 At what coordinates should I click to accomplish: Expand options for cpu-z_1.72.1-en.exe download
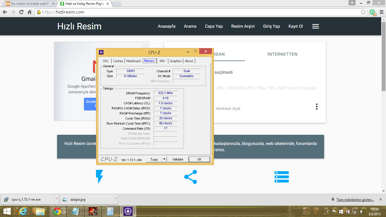coord(57,199)
